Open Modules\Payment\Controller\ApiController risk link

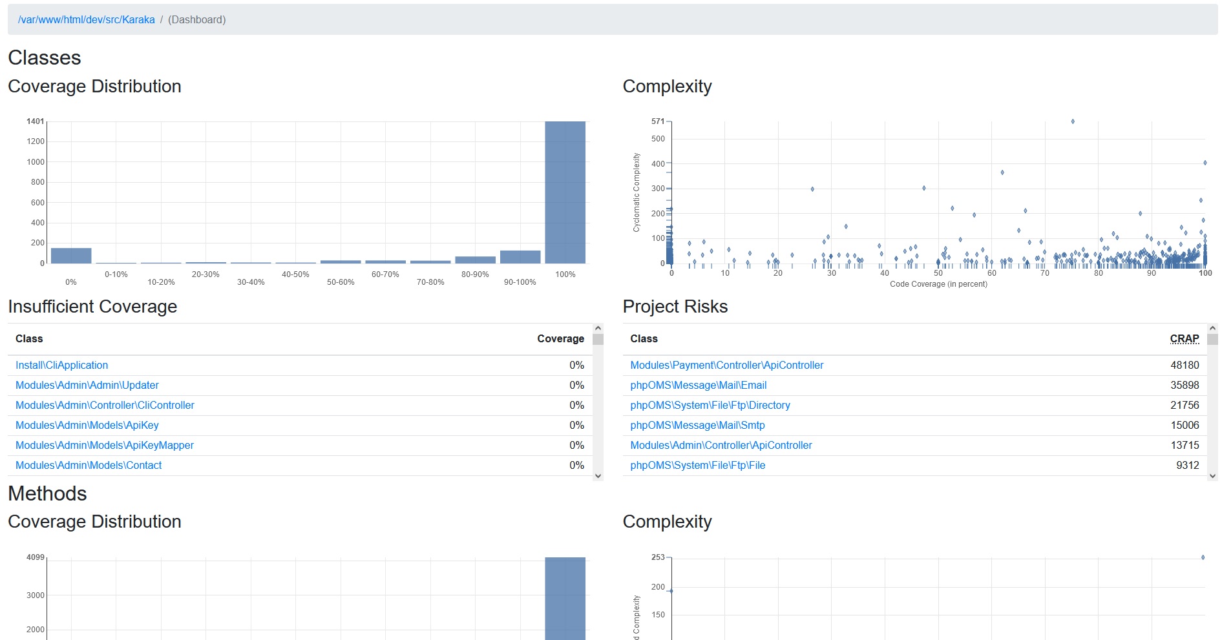tap(726, 365)
